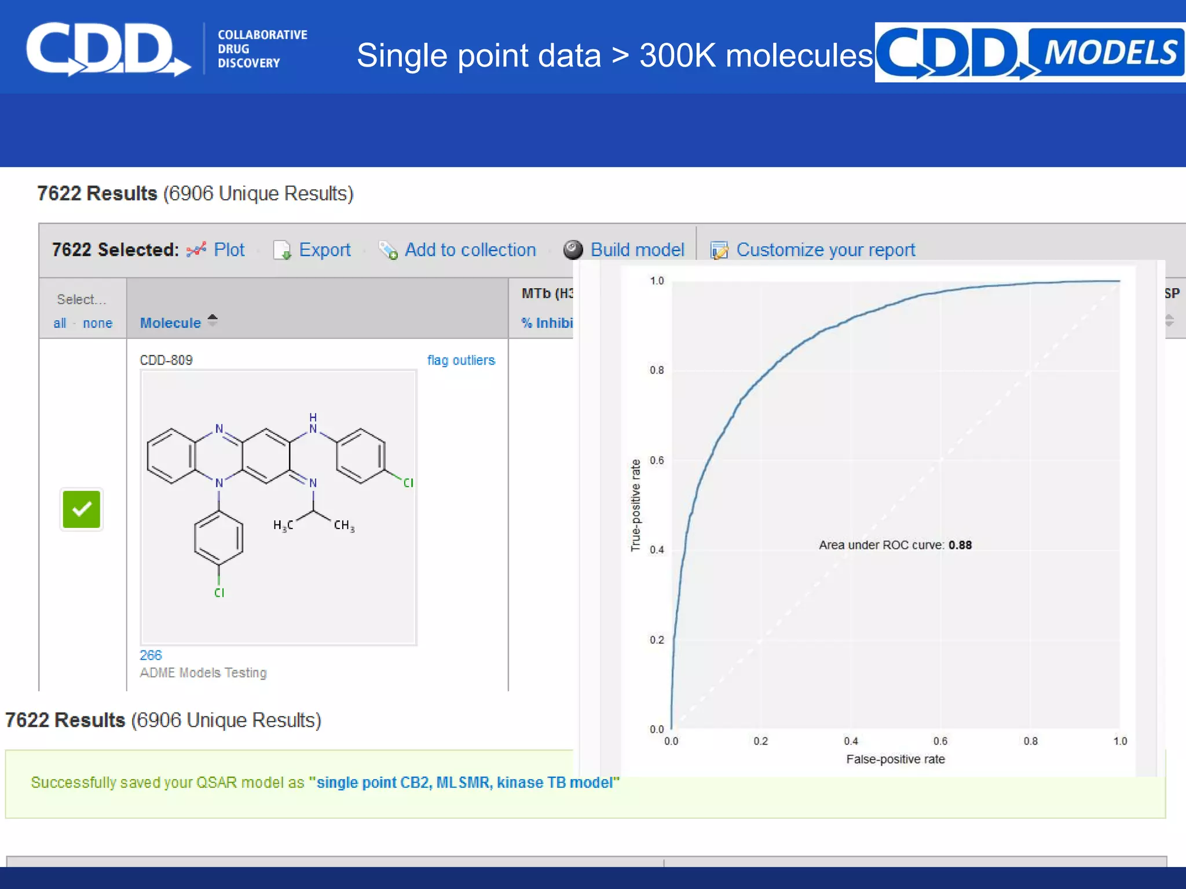Click the CDD-809 identifier text
This screenshot has width=1186, height=889.
166,360
